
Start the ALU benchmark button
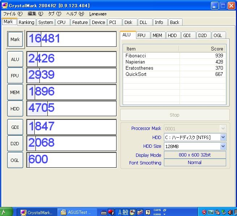(x=15, y=59)
